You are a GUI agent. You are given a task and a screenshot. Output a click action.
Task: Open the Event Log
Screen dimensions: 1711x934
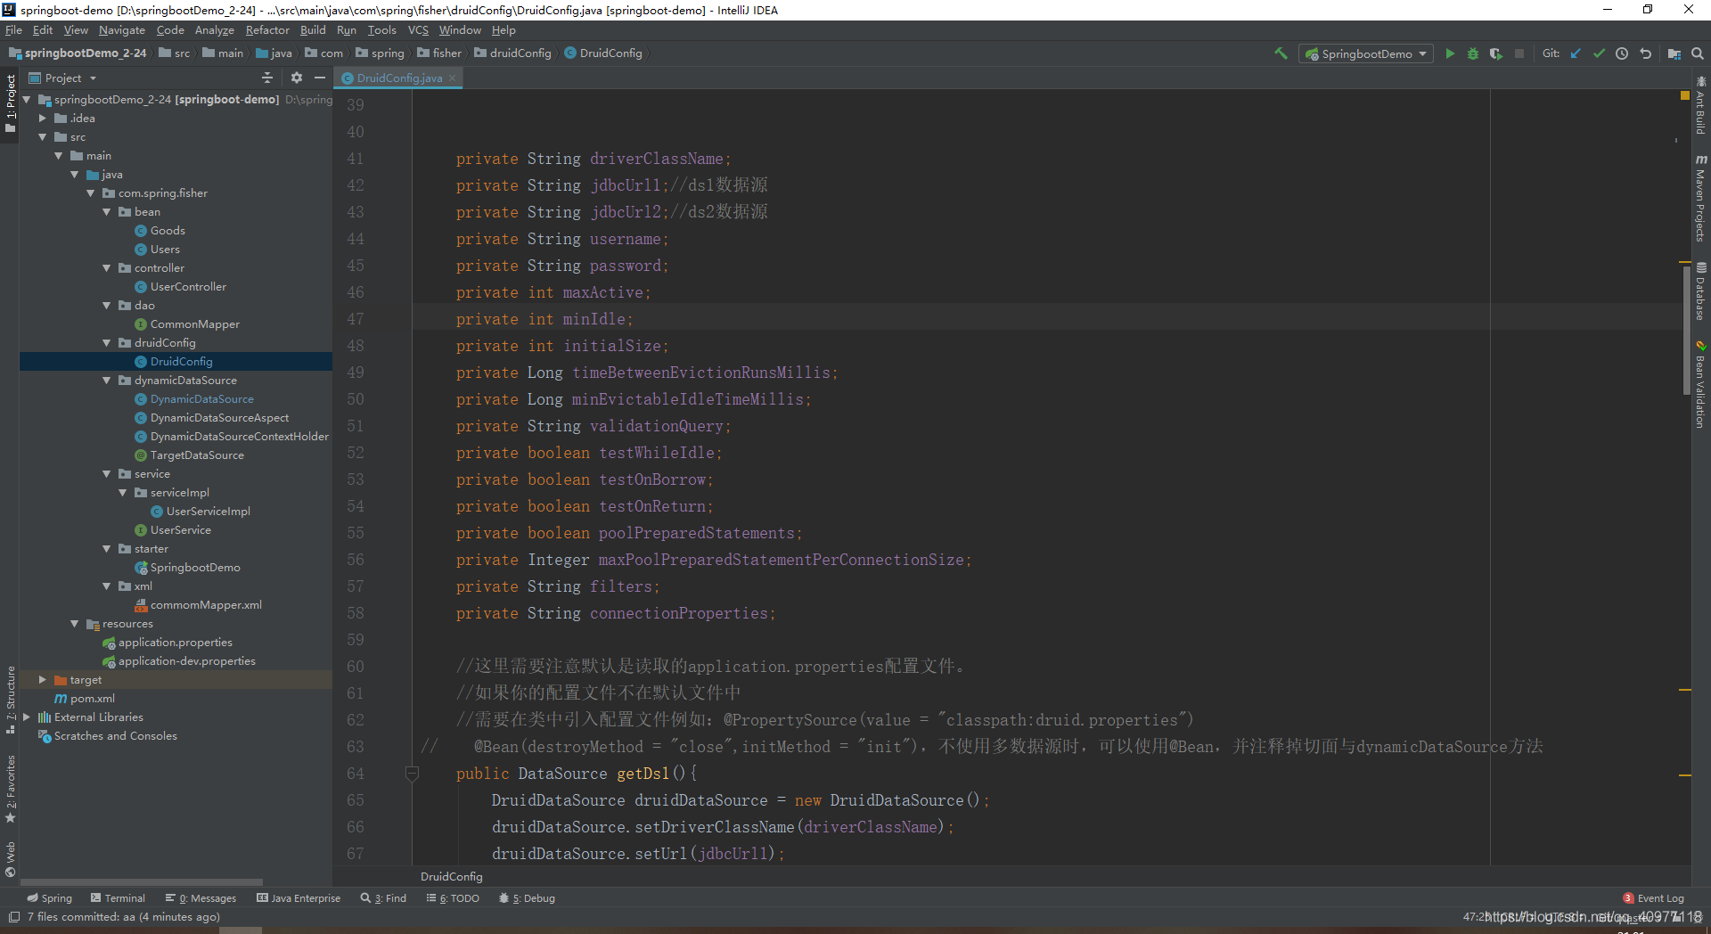(x=1654, y=898)
